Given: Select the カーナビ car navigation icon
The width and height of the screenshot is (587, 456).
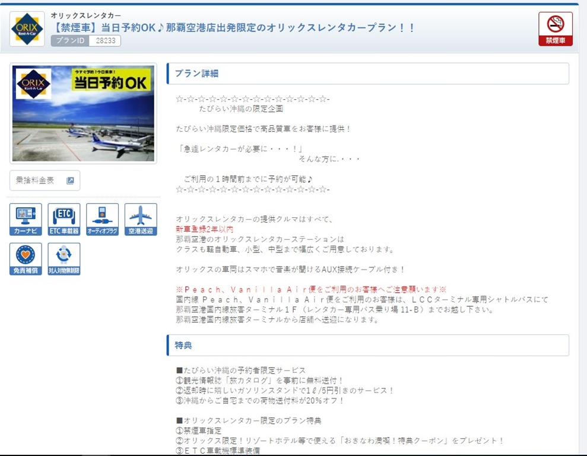Looking at the screenshot, I should coord(26,220).
